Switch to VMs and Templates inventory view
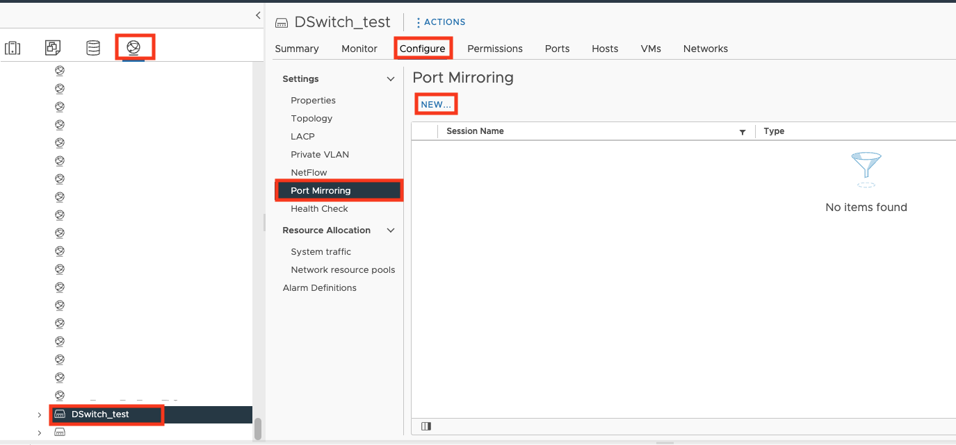The height and width of the screenshot is (445, 956). coord(53,48)
